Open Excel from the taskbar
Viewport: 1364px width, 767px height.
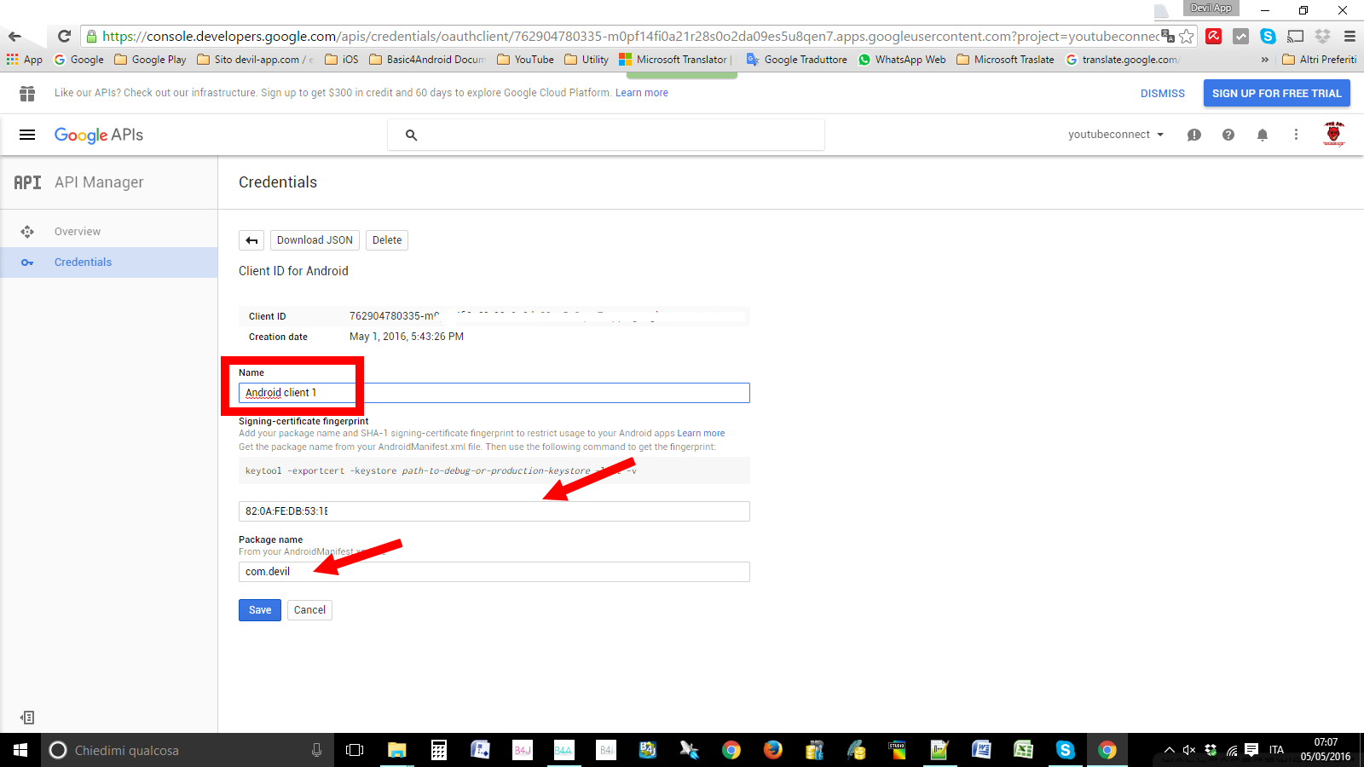point(1024,750)
